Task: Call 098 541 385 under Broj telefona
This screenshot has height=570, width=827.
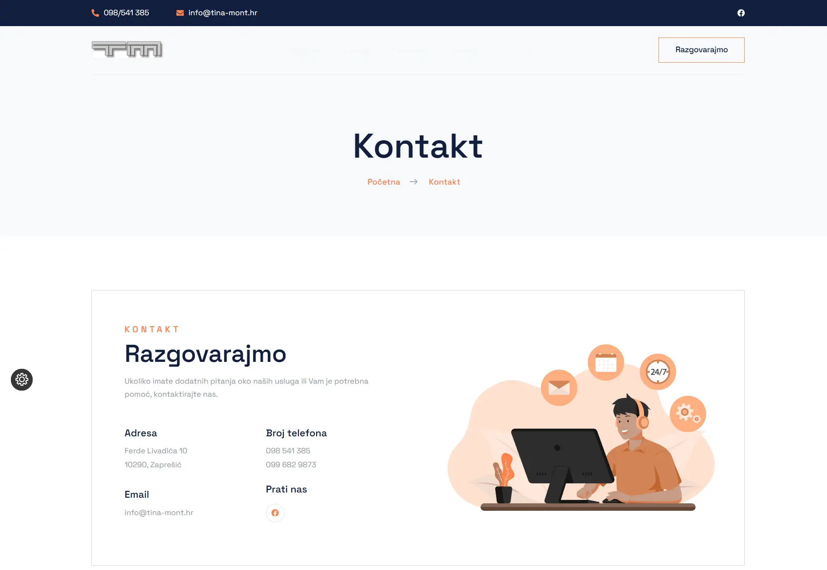Action: point(288,451)
